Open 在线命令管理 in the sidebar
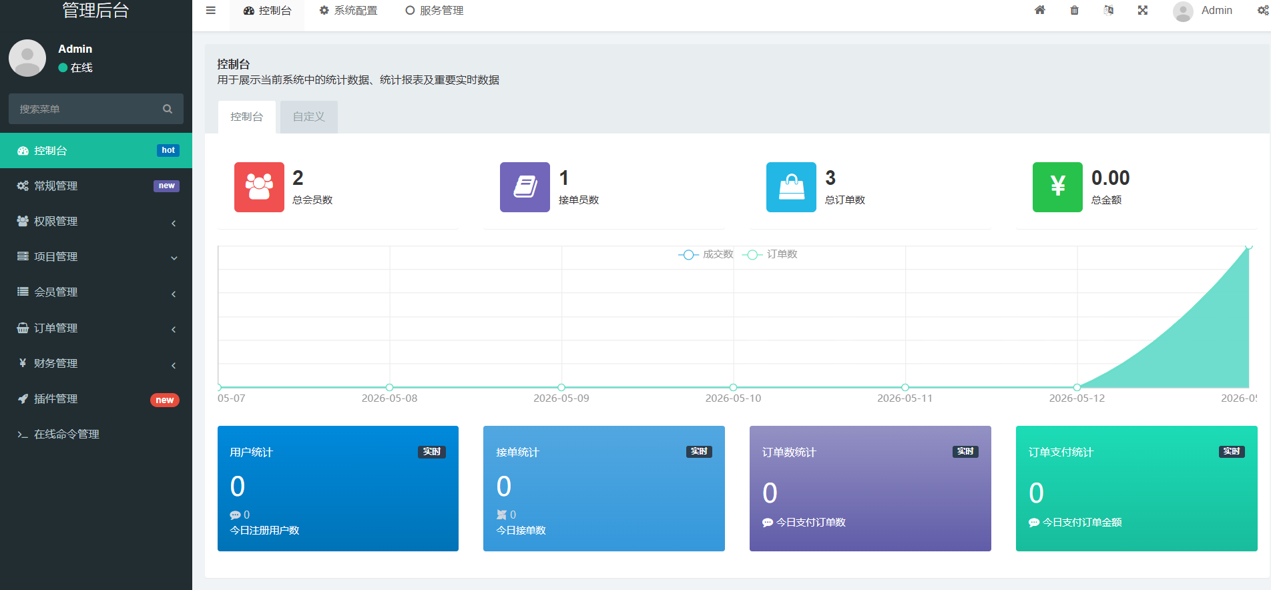Image resolution: width=1271 pixels, height=590 pixels. (x=96, y=434)
